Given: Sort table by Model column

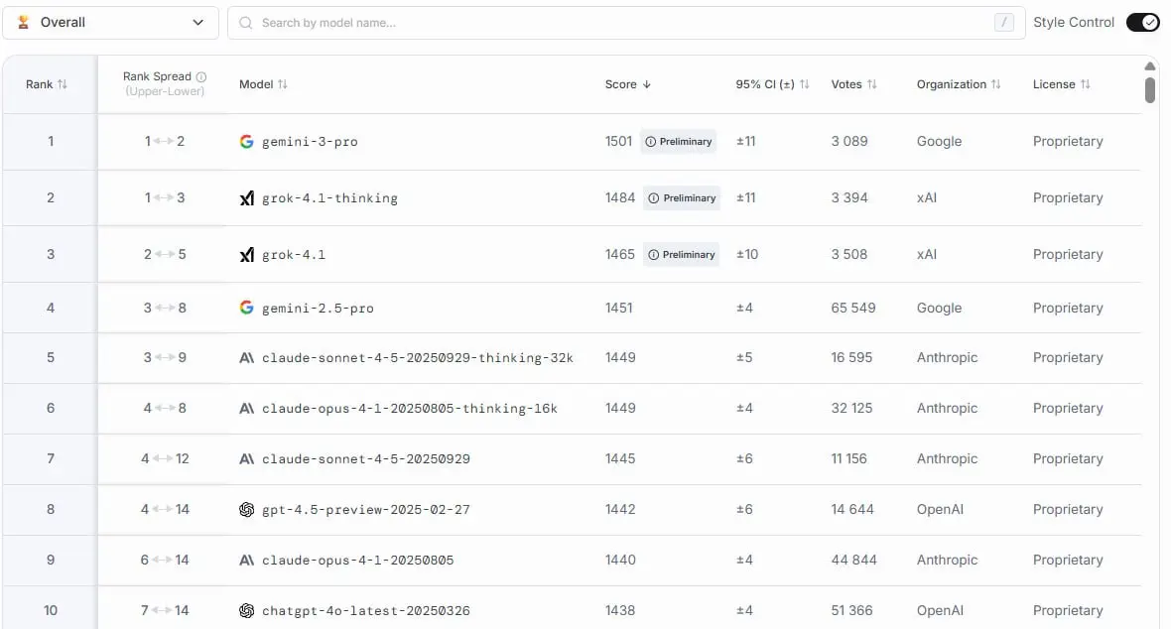Looking at the screenshot, I should click(x=263, y=84).
